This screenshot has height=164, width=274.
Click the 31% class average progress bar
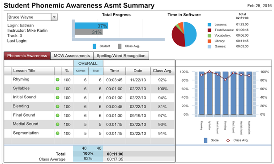tap(89, 32)
